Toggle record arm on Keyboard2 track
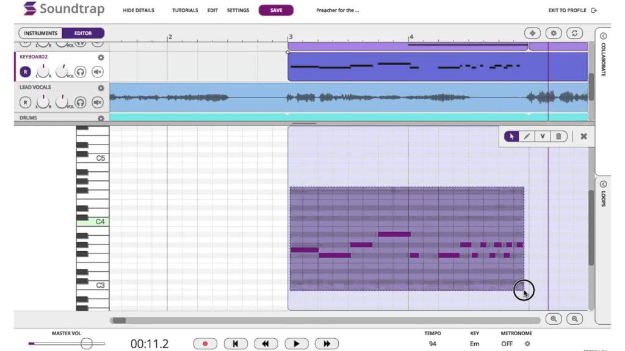The width and height of the screenshot is (625, 351). point(25,72)
